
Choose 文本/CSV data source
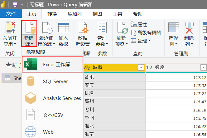coord(53,115)
